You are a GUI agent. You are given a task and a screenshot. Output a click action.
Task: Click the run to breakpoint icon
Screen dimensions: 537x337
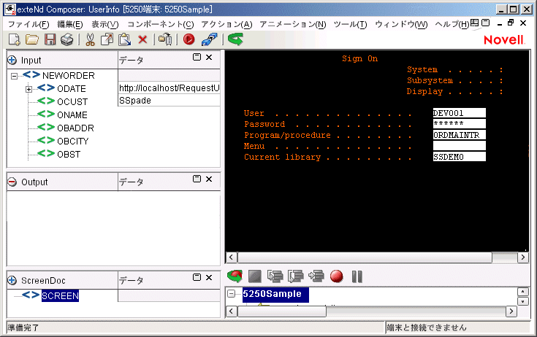pos(316,276)
